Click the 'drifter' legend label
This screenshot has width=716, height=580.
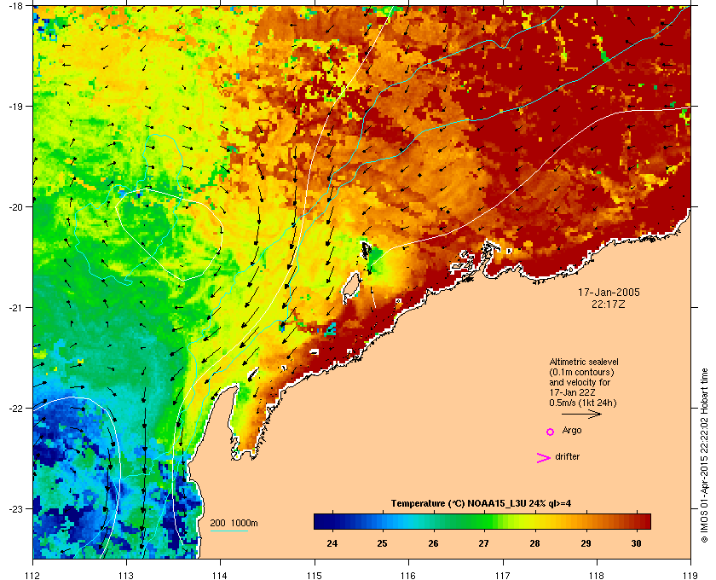(x=567, y=456)
